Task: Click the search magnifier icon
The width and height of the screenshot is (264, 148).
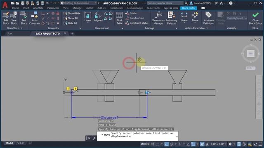Action: point(186,3)
